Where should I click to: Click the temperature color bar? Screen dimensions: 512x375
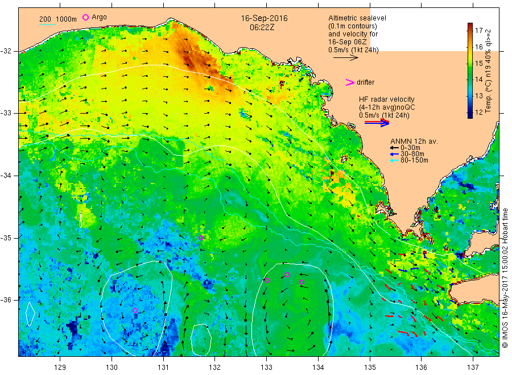(470, 70)
